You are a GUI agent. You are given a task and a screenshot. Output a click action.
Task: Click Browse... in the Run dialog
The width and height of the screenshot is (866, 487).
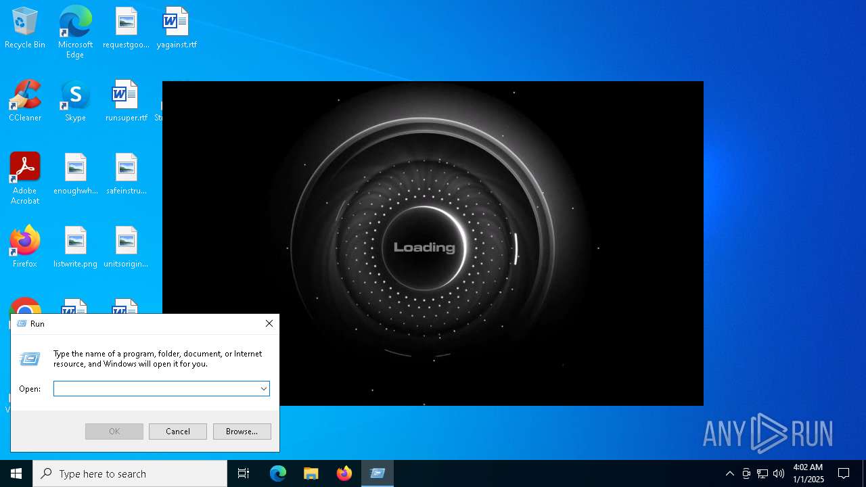point(242,432)
